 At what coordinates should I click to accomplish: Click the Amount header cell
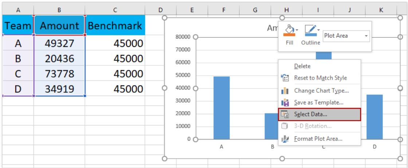59,25
